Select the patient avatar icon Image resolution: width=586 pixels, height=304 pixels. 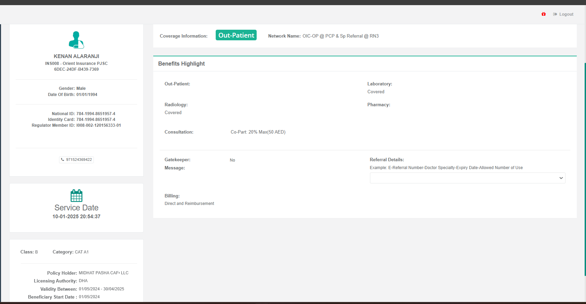[76, 40]
